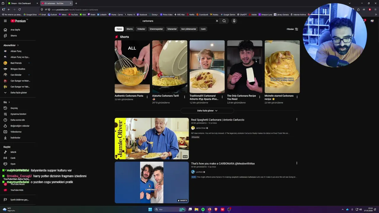379x213 pixels.
Task: Clear the carbonara search text with X
Action: click(x=217, y=21)
